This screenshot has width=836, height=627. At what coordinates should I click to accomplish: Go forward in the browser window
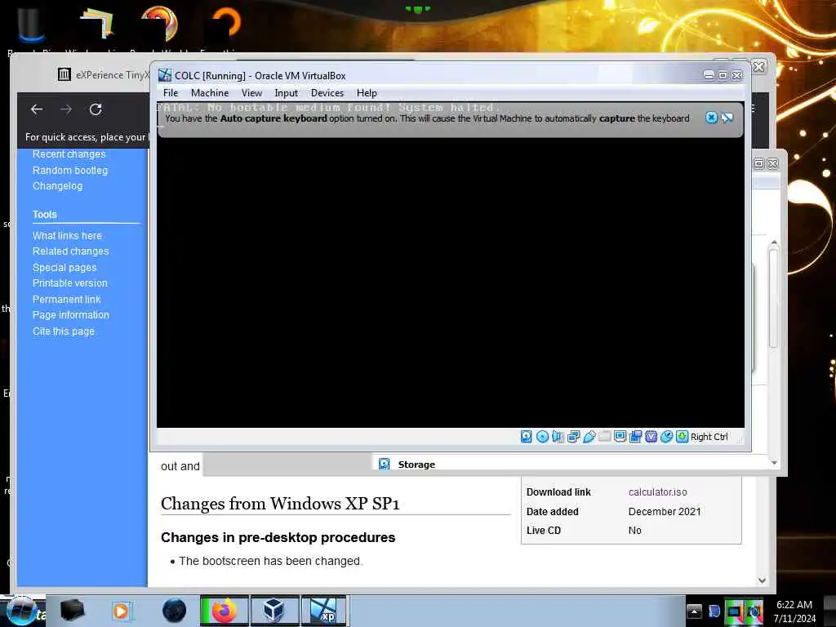pos(66,109)
